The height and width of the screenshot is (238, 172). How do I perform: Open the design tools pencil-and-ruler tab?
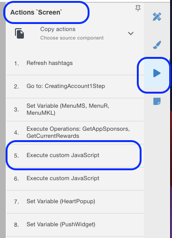pyautogui.click(x=157, y=16)
